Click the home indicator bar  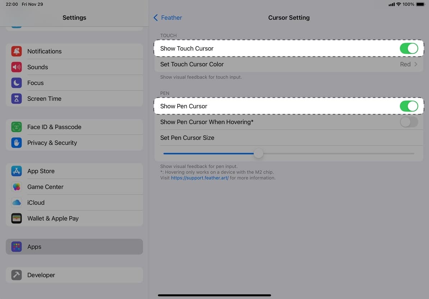coord(214,295)
